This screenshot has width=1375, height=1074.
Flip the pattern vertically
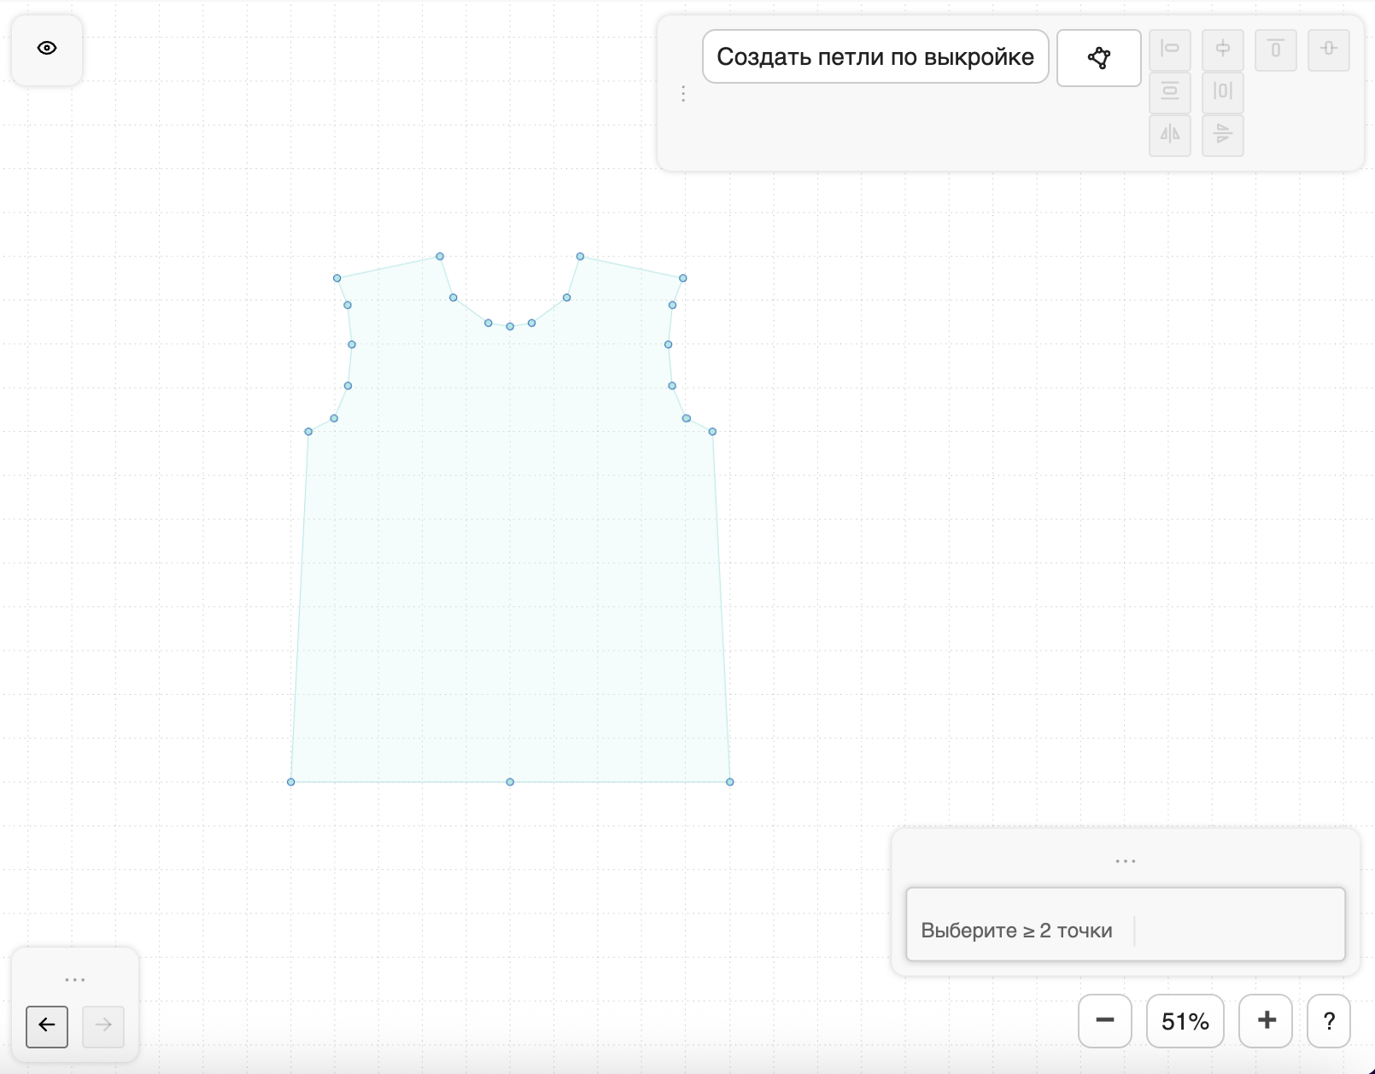[1222, 135]
